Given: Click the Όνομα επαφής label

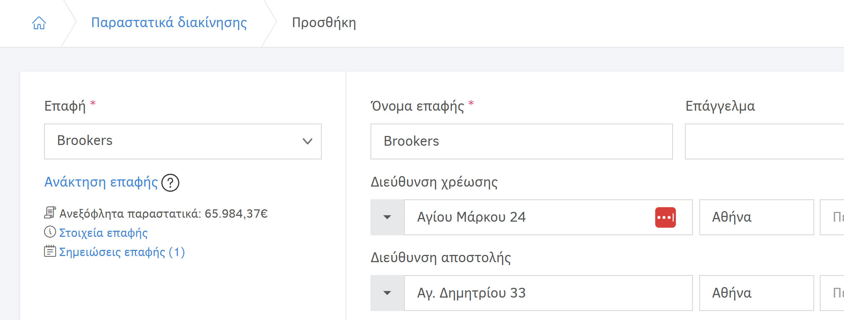Looking at the screenshot, I should pyautogui.click(x=417, y=106).
